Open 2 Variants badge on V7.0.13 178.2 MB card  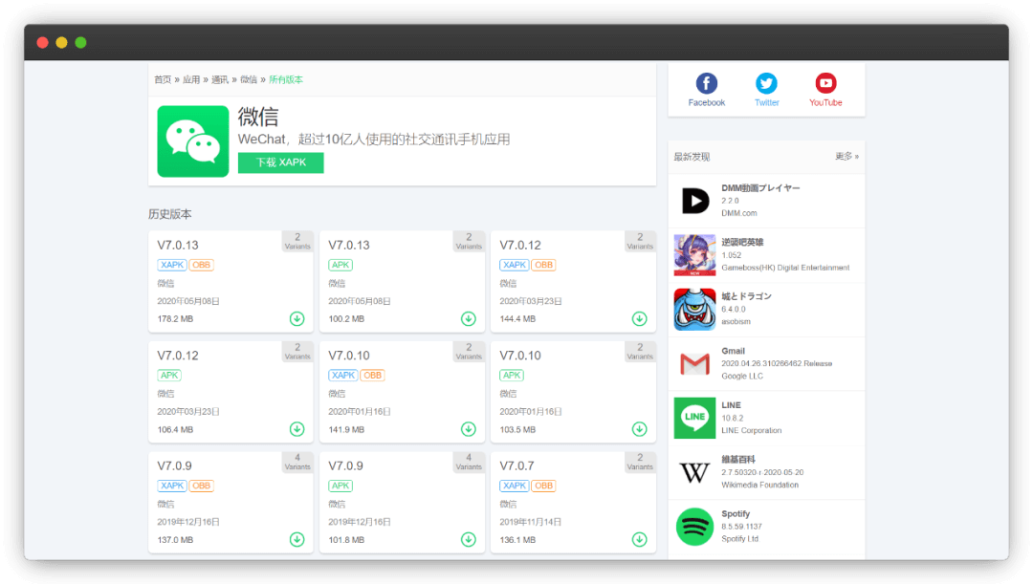coord(297,241)
